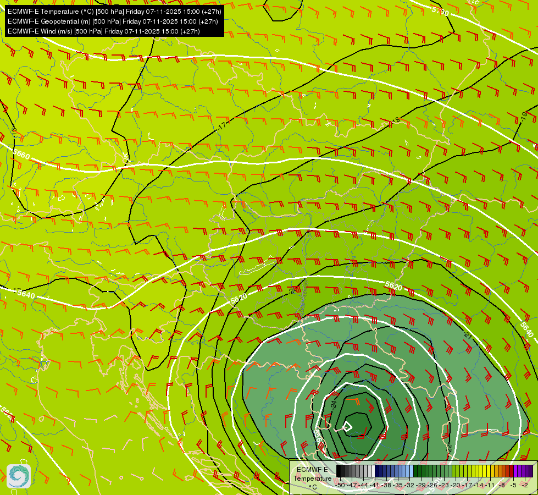Click the -14 value on the temperature legend

tap(479, 485)
